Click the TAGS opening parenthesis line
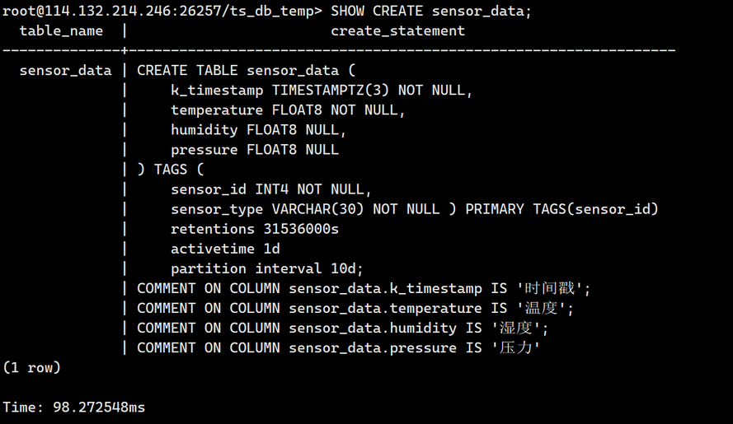733x424 pixels. pyautogui.click(x=171, y=170)
